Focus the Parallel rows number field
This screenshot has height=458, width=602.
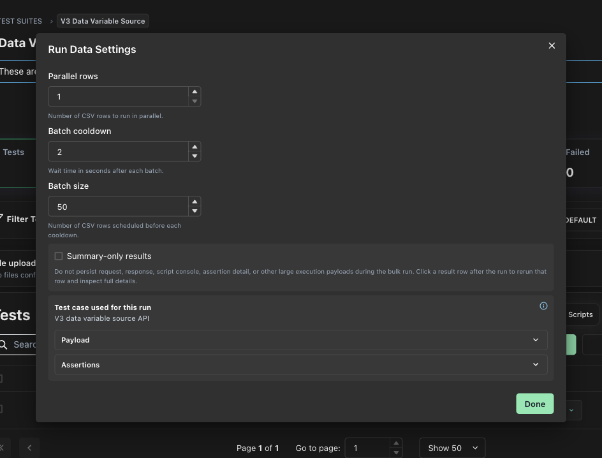click(118, 96)
